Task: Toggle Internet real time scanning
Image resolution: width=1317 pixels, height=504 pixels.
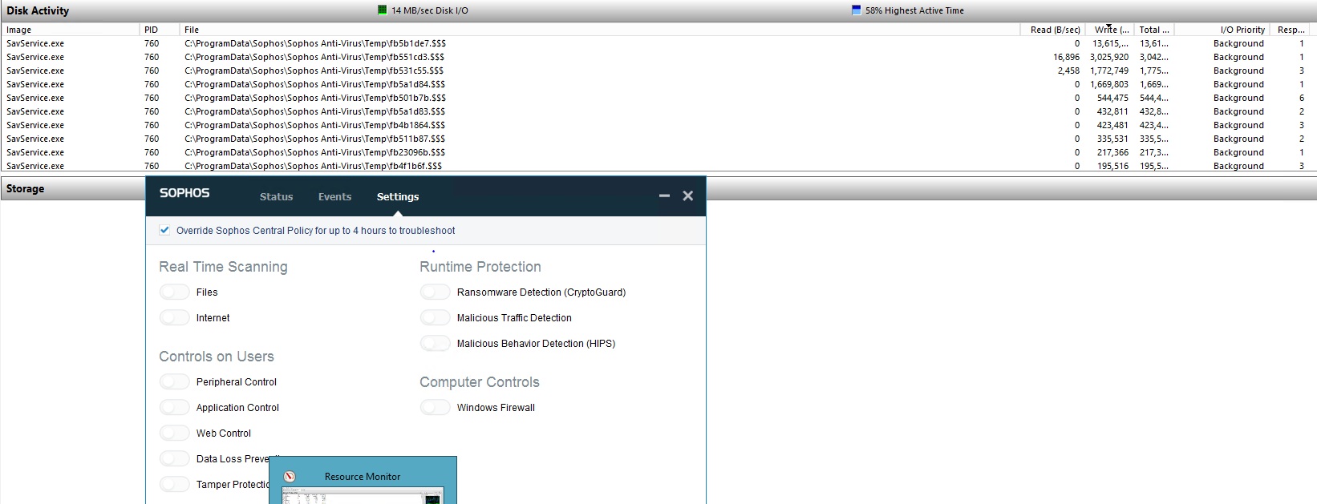Action: point(175,318)
